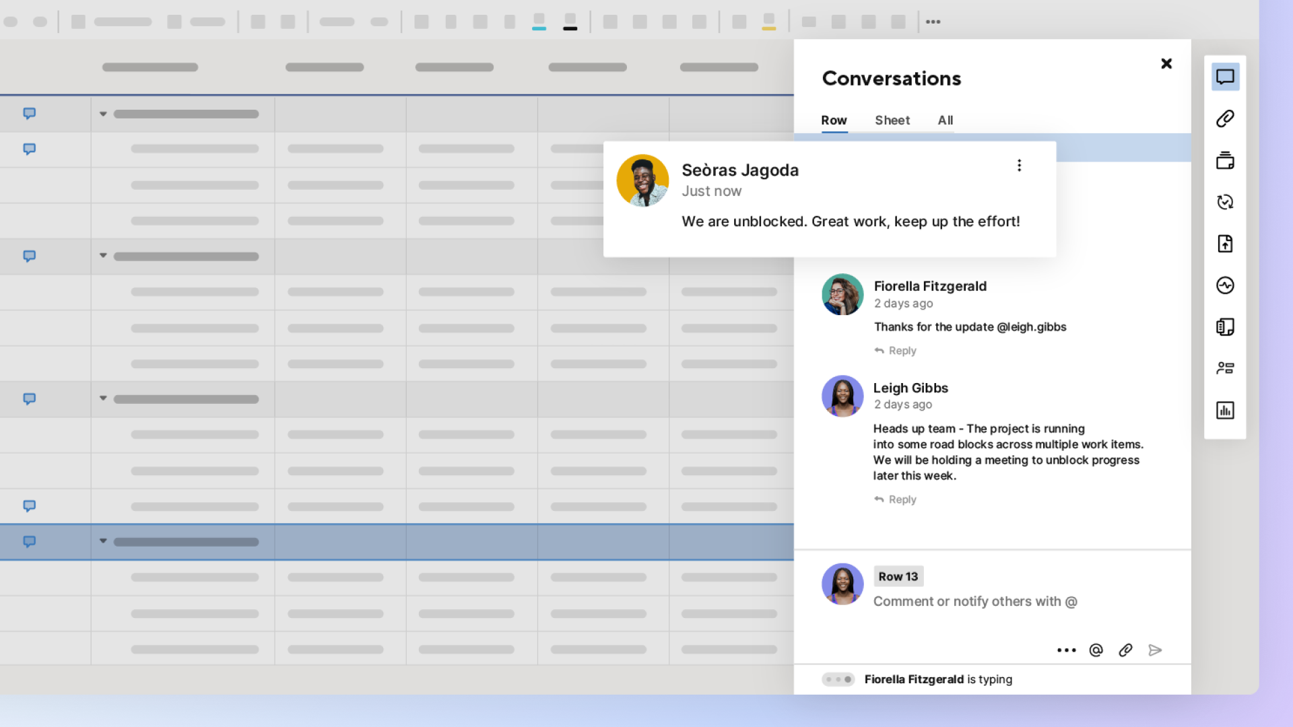Screen dimensions: 1293x727
Task: Reply to Fiorella Fitzgerald's comment
Action: [x=894, y=350]
